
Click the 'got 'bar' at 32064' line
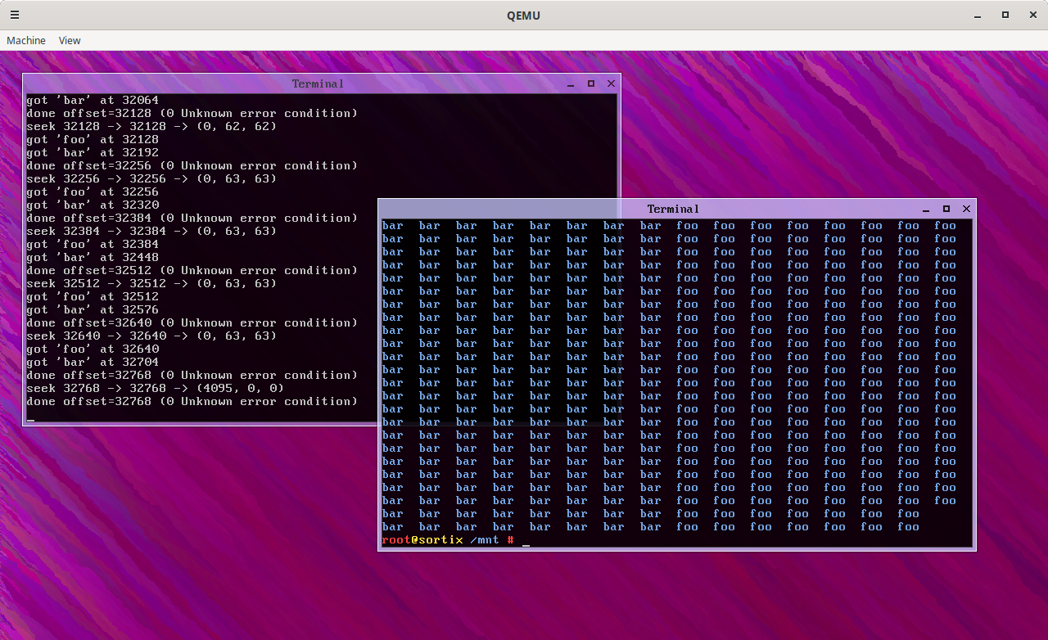click(x=93, y=100)
